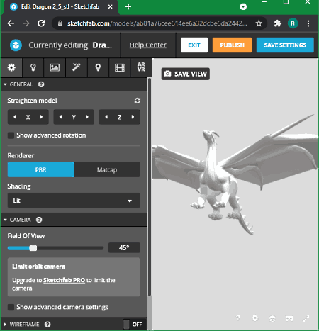Switch renderer to Matcap

pos(107,169)
